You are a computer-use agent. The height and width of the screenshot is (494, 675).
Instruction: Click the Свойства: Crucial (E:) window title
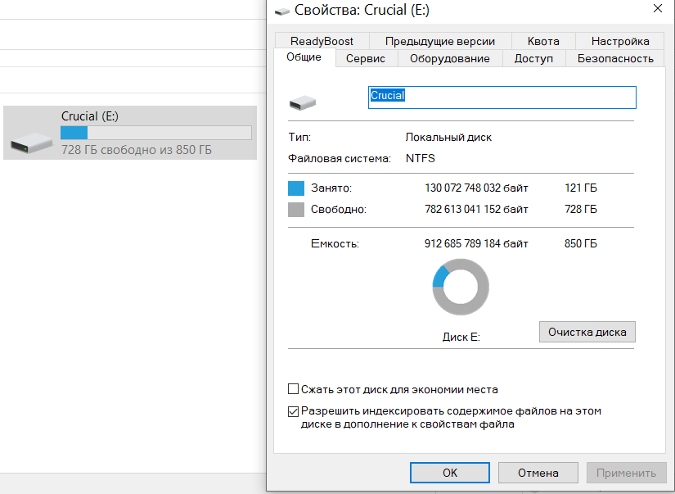[362, 10]
